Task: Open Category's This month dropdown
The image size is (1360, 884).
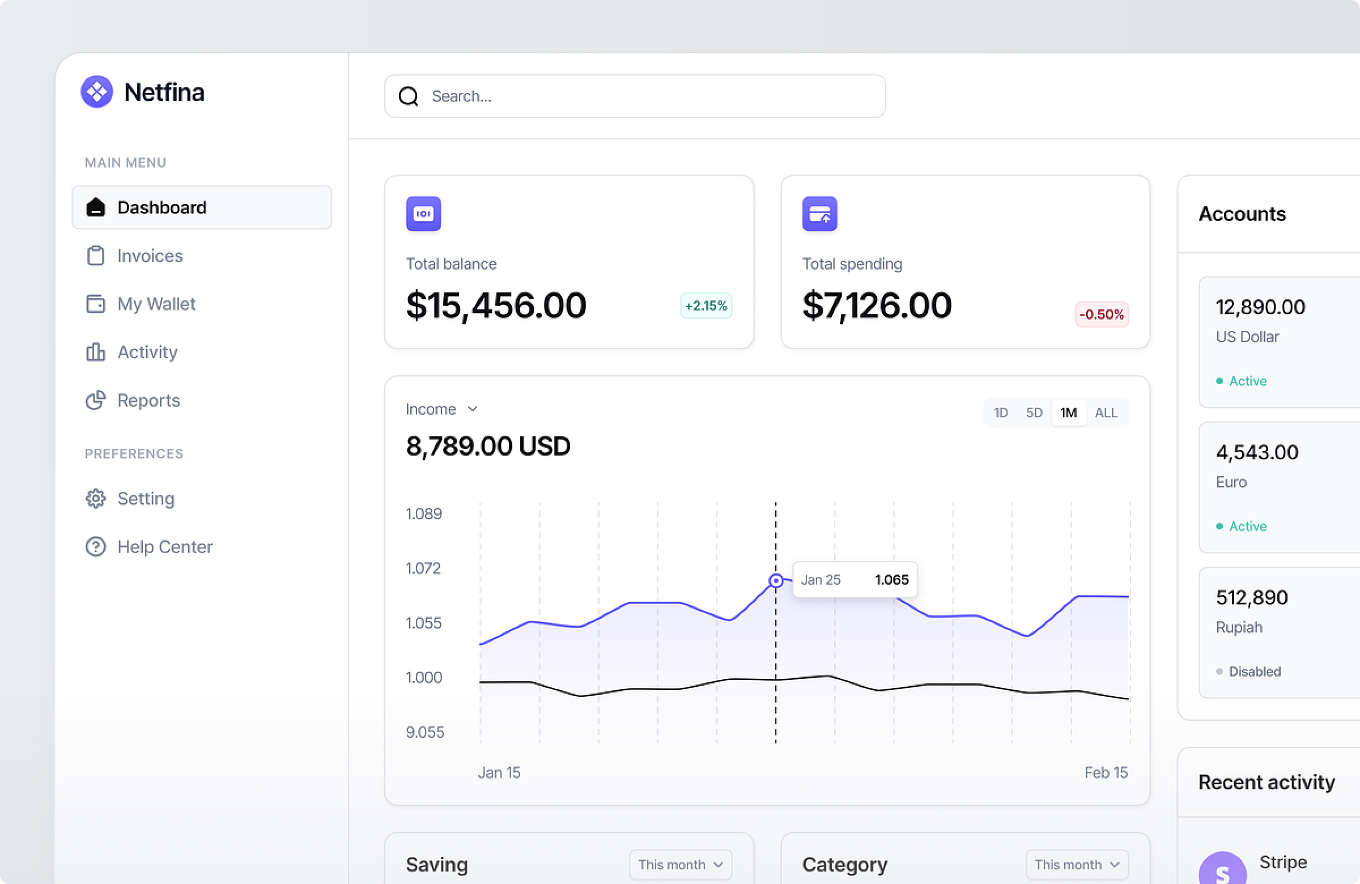Action: [x=1076, y=864]
